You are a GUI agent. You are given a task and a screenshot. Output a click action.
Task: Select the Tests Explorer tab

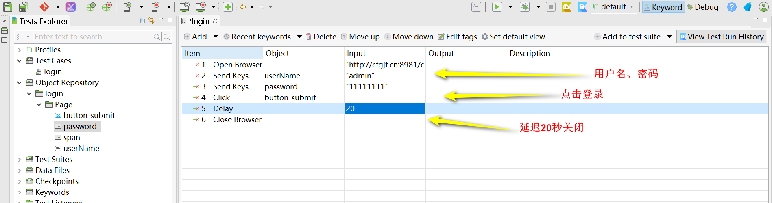[39, 21]
